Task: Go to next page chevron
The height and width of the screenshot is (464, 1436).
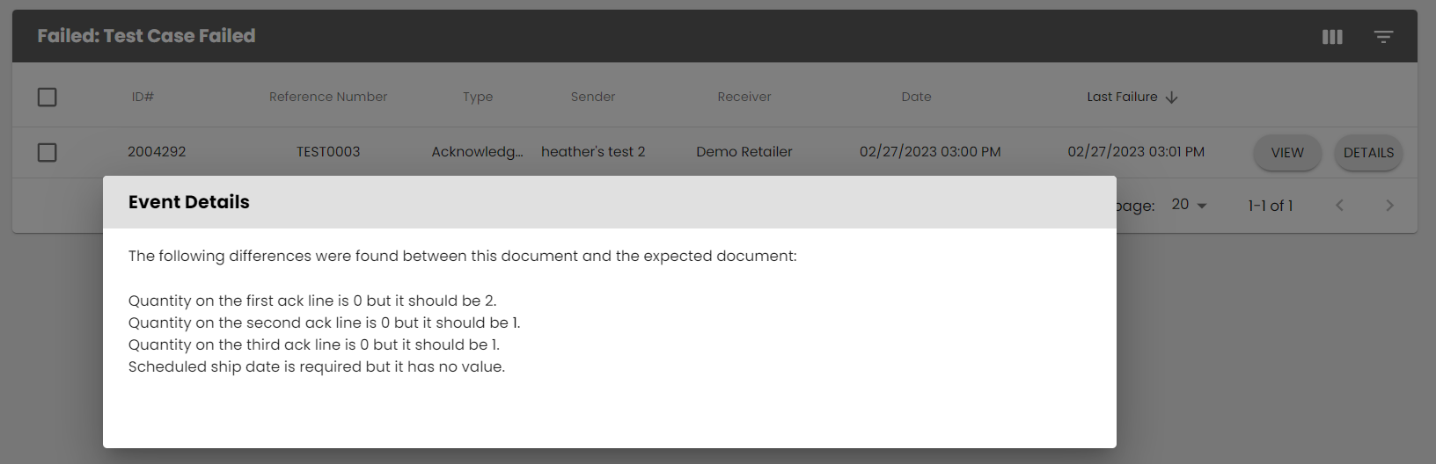Action: coord(1389,206)
